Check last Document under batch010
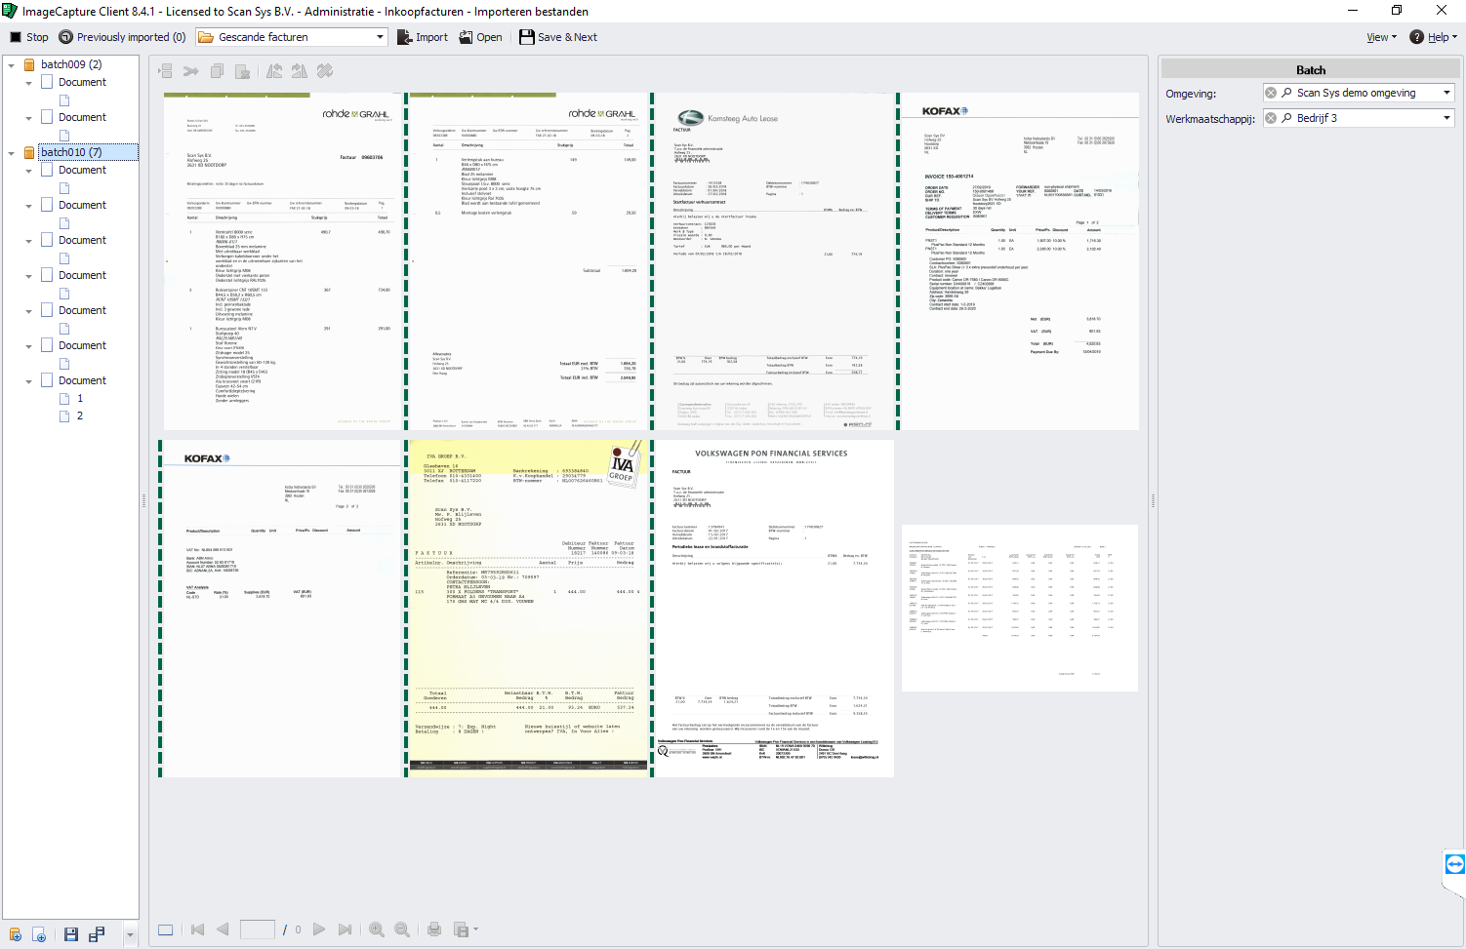This screenshot has height=949, width=1466. coord(47,380)
